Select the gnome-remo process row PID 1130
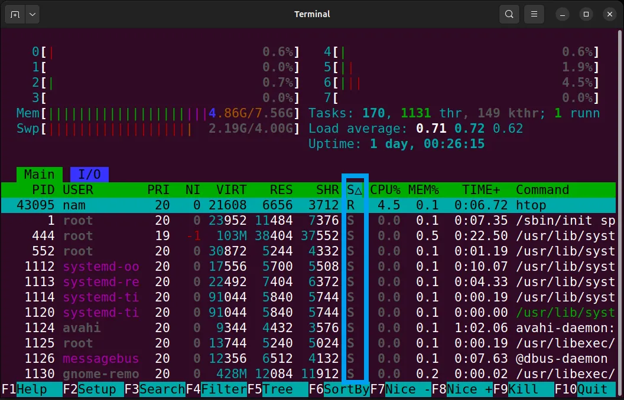This screenshot has height=400, width=624. click(x=308, y=374)
